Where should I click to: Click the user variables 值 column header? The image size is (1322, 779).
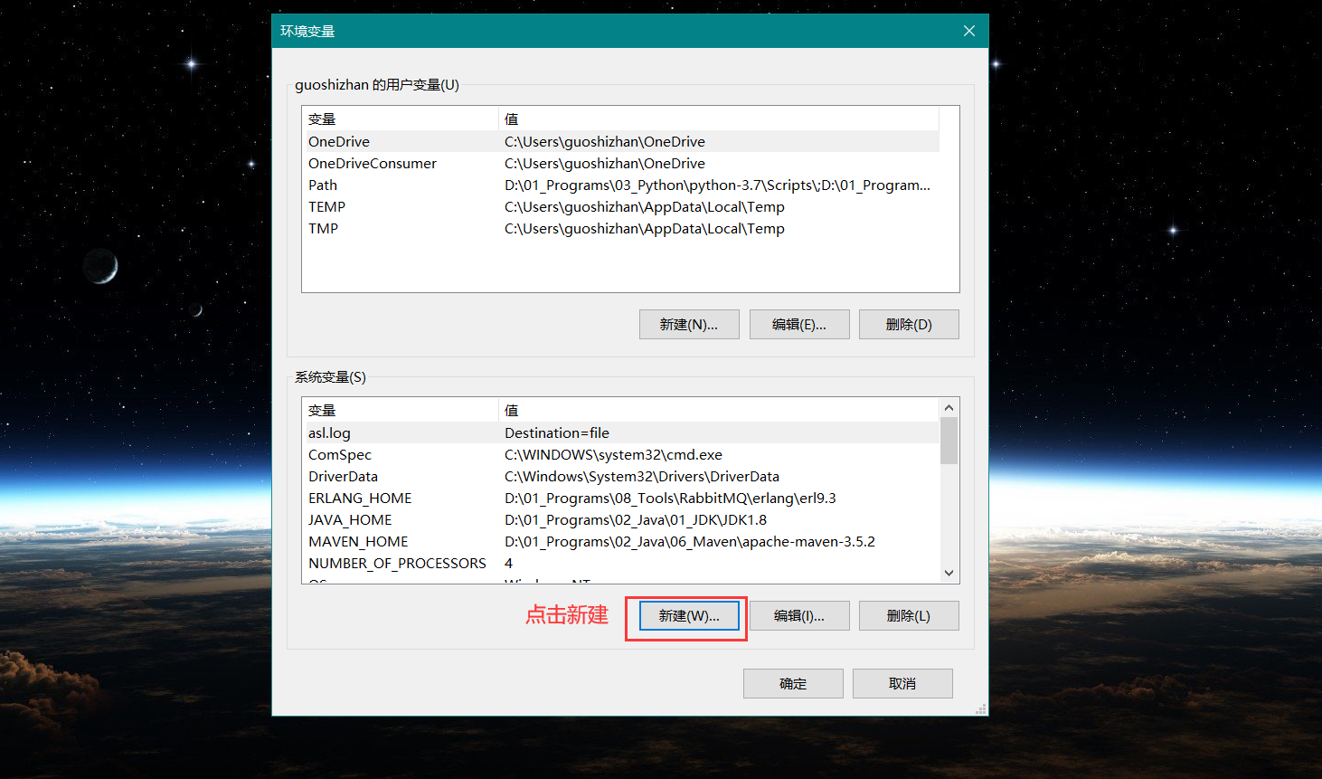click(719, 119)
